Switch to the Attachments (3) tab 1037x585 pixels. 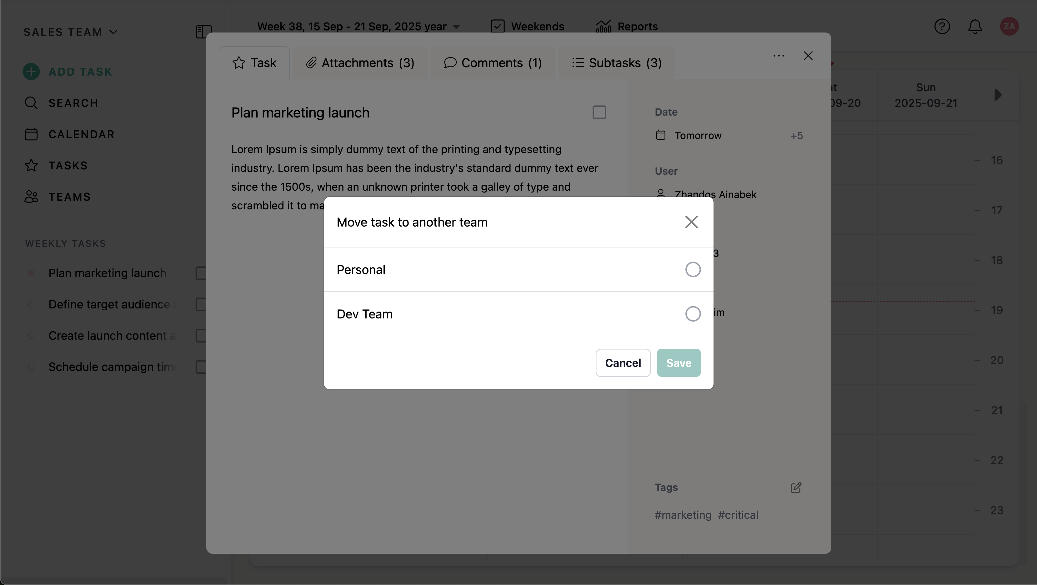pyautogui.click(x=360, y=63)
